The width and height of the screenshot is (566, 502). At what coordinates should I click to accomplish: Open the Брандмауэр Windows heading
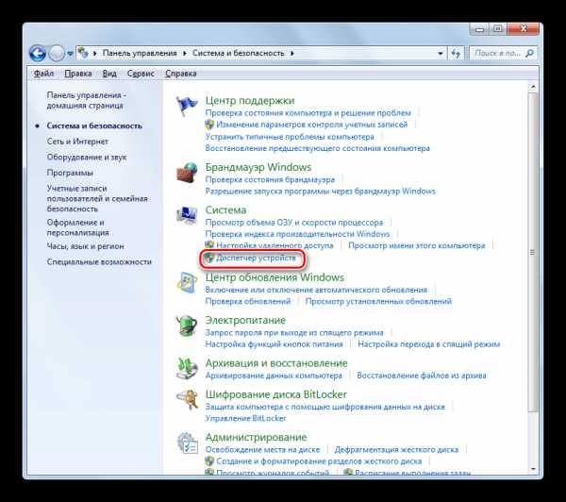tap(258, 167)
